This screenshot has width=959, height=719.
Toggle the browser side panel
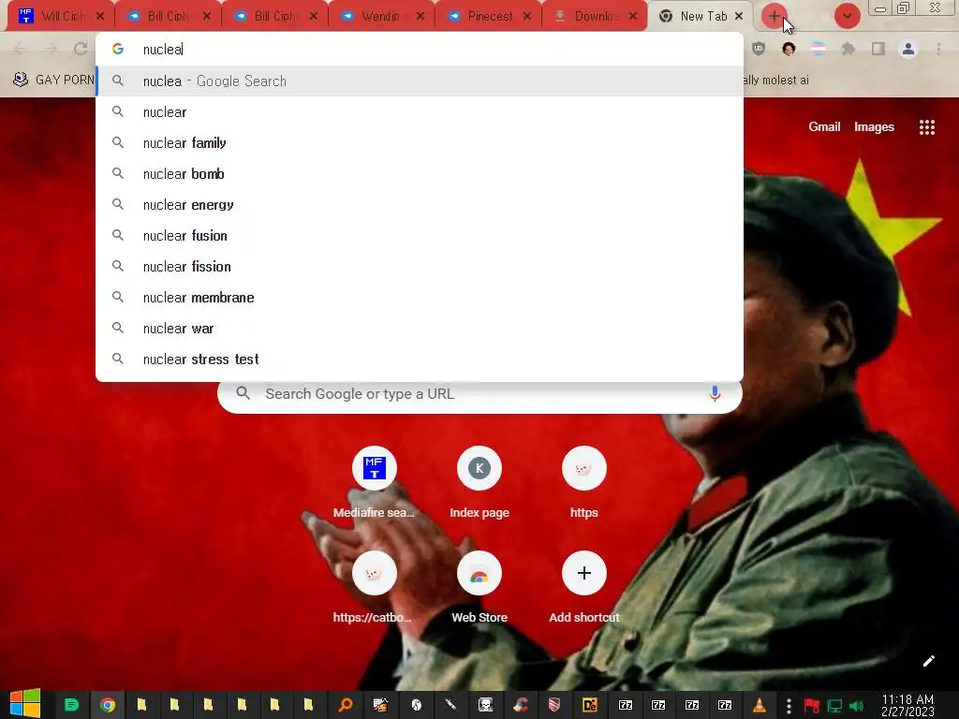pyautogui.click(x=878, y=49)
